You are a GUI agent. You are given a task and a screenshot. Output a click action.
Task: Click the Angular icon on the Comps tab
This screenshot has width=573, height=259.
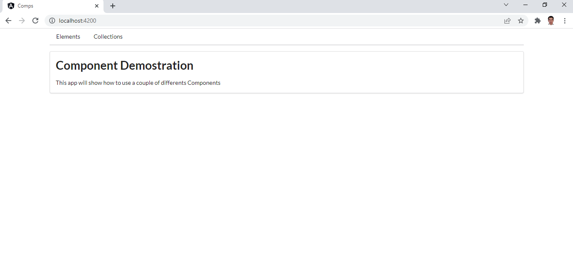tap(11, 6)
